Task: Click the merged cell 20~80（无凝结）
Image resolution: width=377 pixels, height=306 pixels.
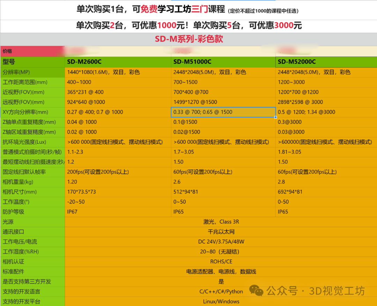Action: click(221, 252)
